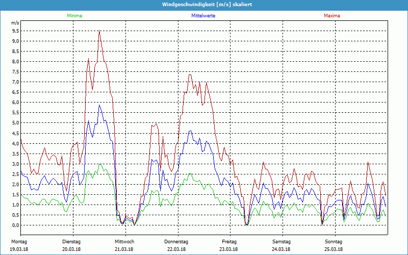Click the 3,5 y-axis value
This screenshot has width=408, height=255.
pos(15,154)
